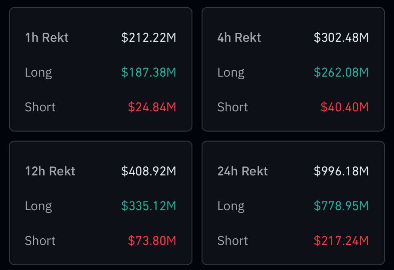
Task: Click the $73.80M short value
Action: [x=152, y=240]
